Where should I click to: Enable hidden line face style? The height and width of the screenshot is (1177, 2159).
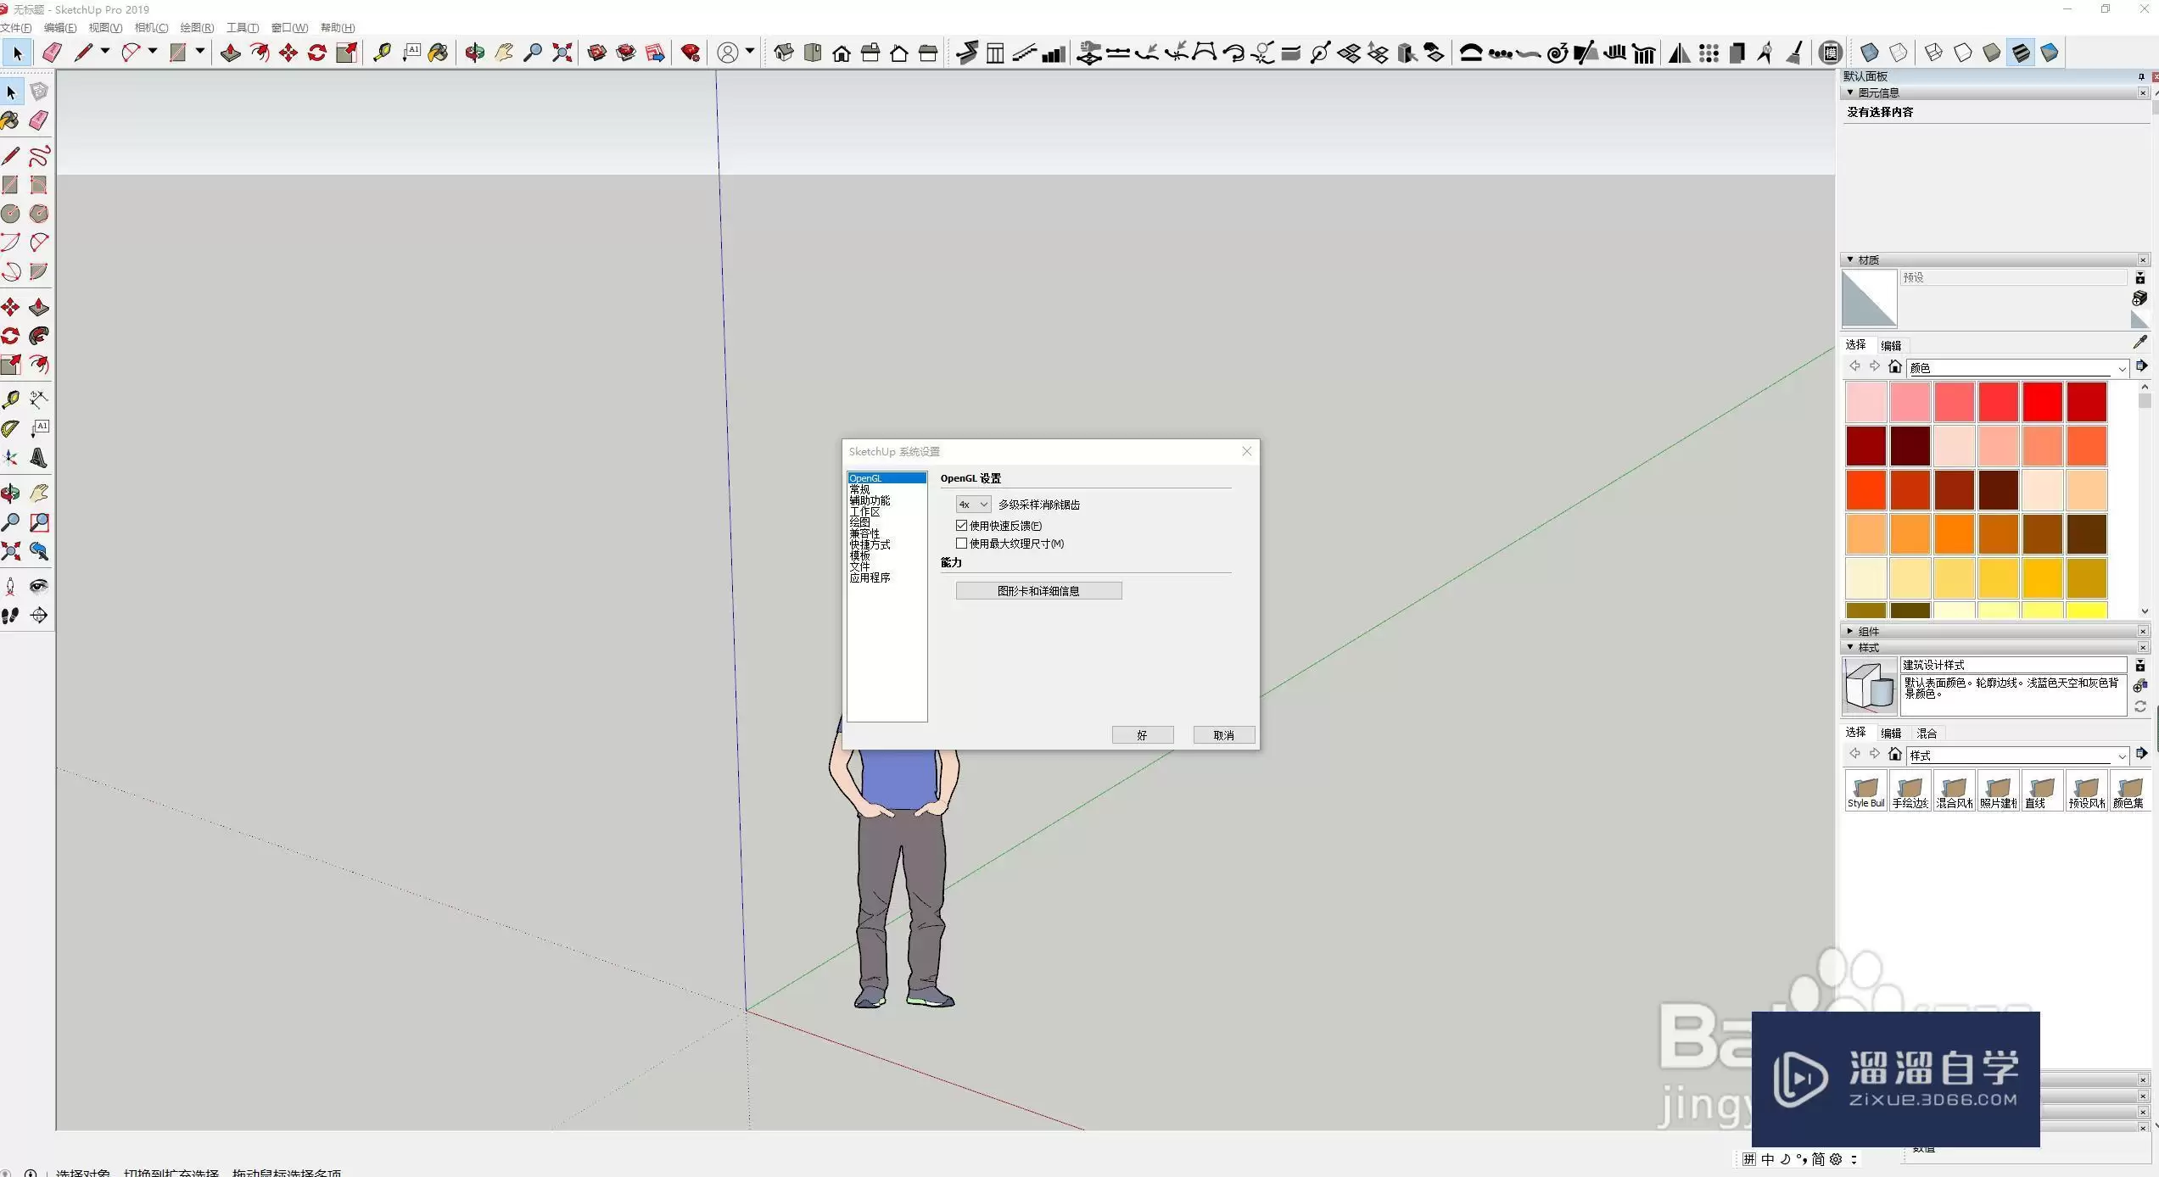point(1962,53)
